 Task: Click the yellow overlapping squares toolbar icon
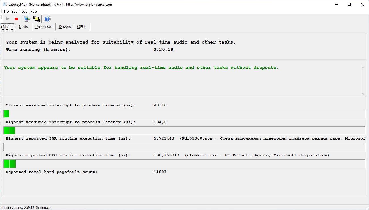tap(36, 19)
